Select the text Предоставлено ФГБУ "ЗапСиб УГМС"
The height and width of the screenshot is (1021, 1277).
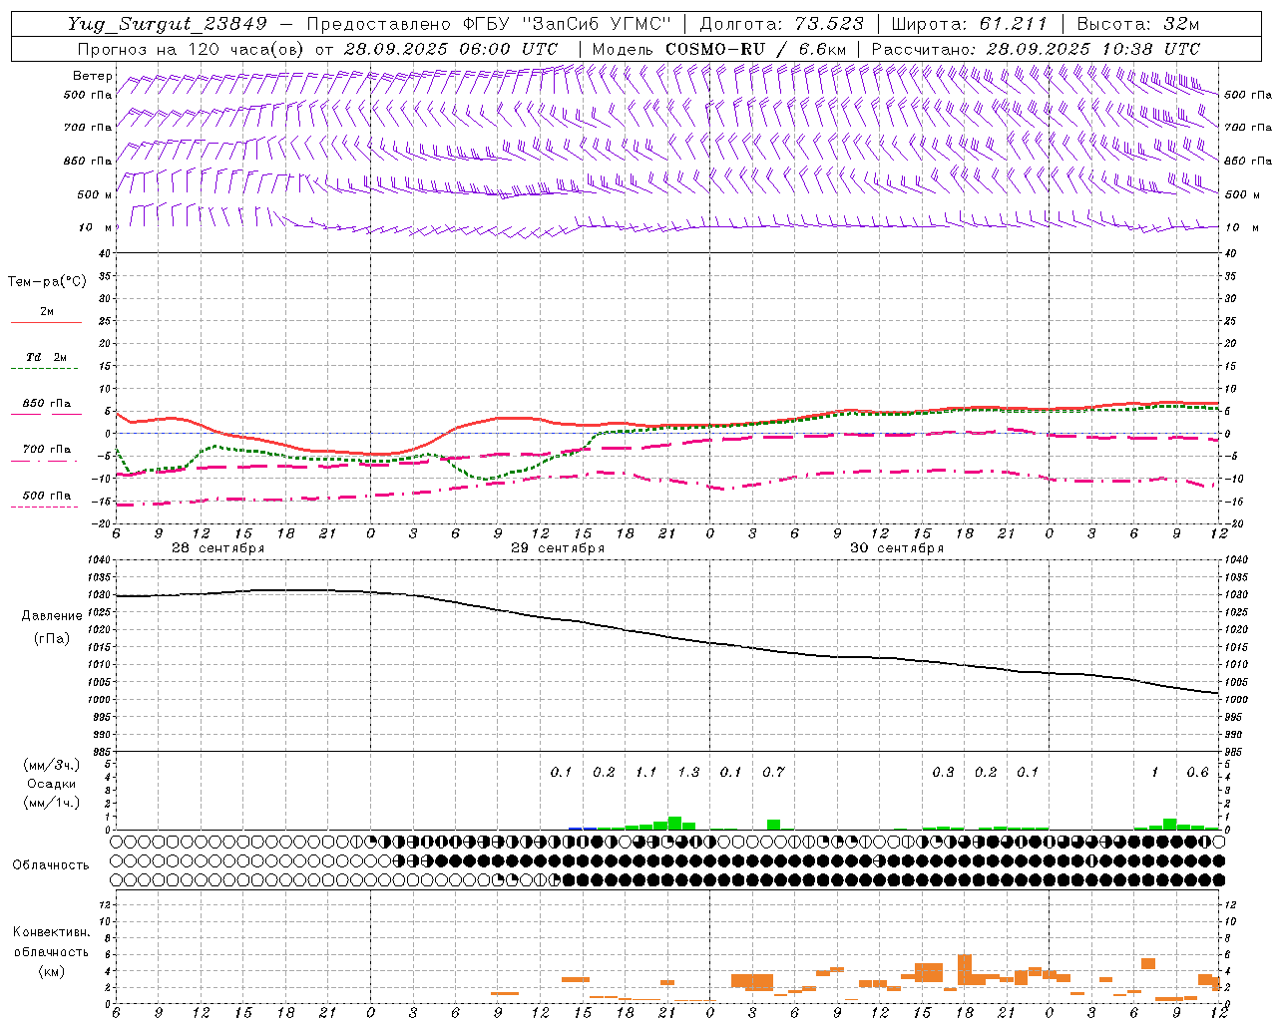tap(489, 25)
